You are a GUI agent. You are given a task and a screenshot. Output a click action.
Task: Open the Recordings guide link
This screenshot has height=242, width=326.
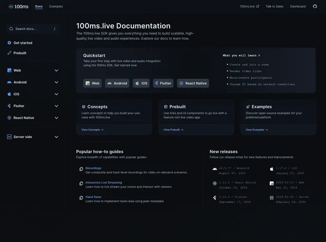pyautogui.click(x=93, y=168)
